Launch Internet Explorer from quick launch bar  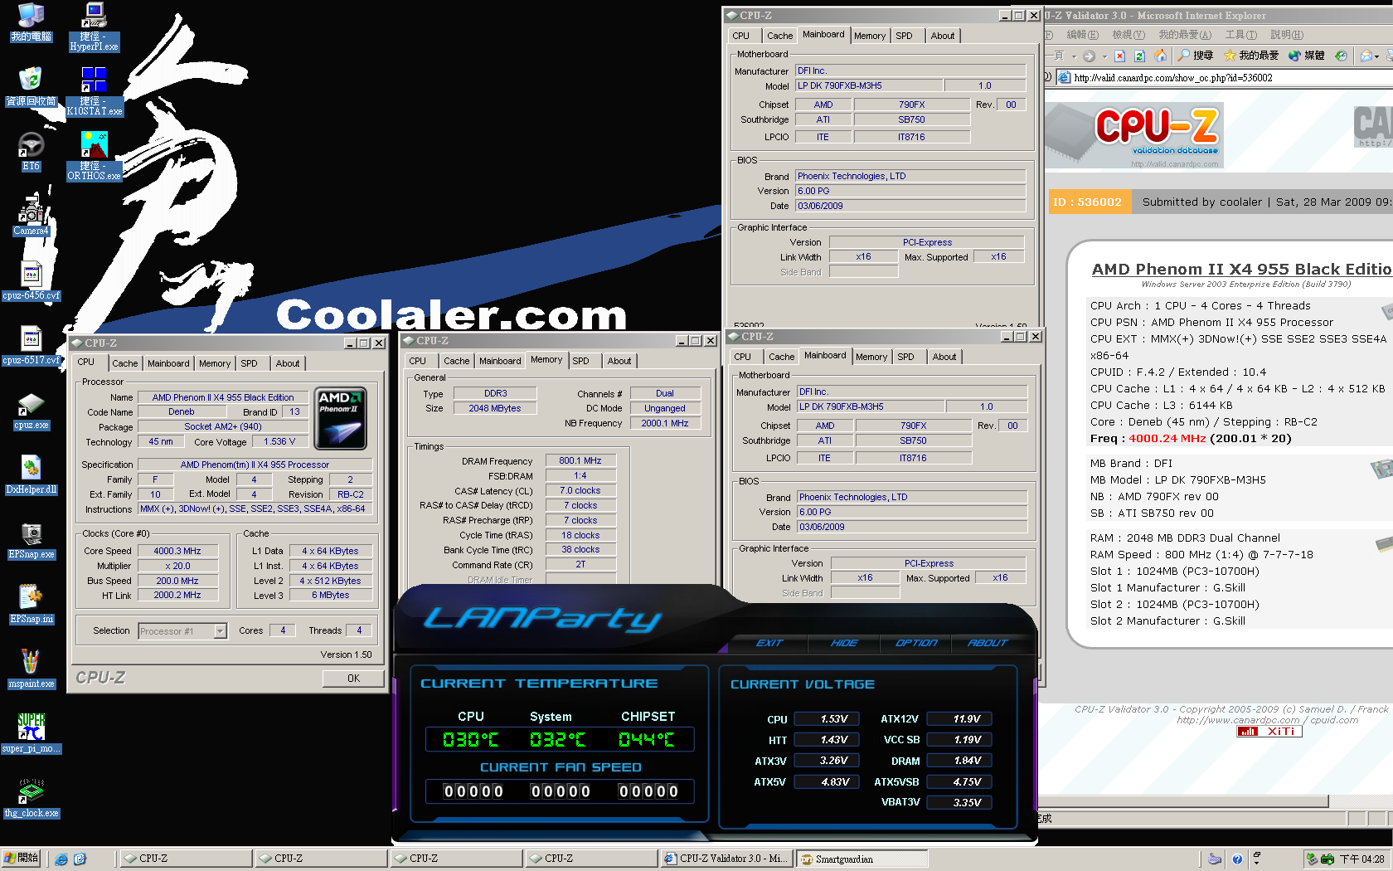click(x=61, y=859)
